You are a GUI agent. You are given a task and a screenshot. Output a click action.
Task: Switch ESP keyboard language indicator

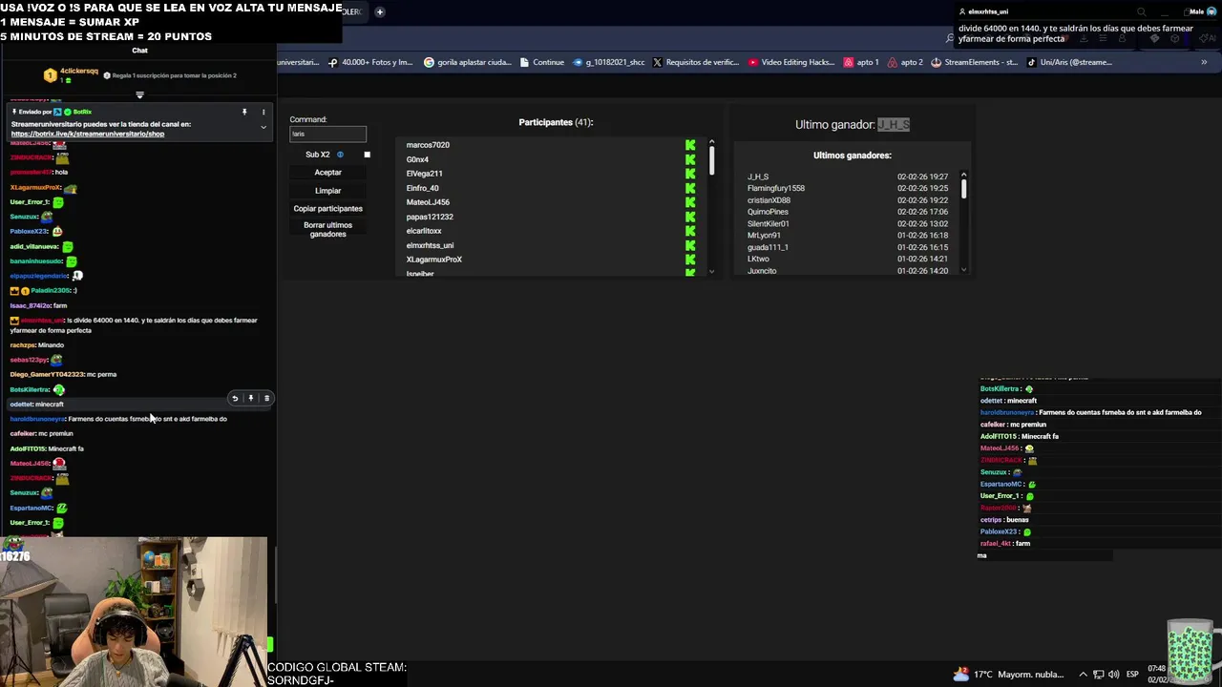[1133, 675]
